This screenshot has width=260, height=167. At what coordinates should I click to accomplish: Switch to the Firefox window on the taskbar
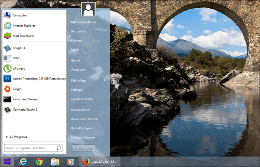click(100, 161)
